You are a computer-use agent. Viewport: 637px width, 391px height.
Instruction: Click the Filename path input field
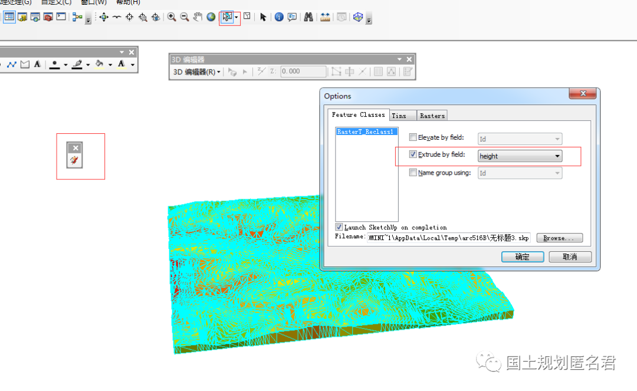[x=449, y=238]
